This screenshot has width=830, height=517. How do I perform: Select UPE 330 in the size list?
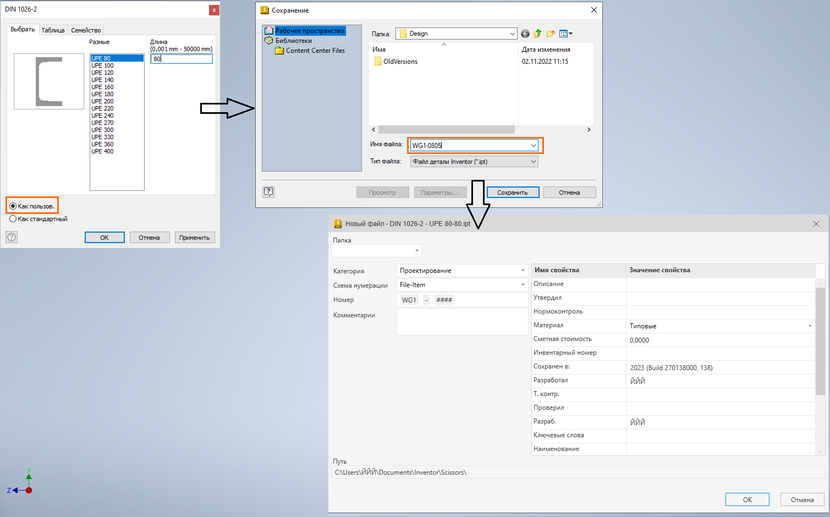click(117, 137)
